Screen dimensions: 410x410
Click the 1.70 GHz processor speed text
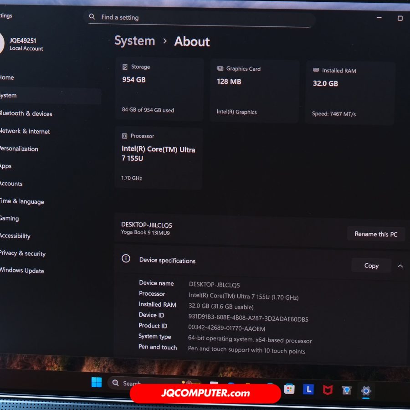[x=132, y=178]
